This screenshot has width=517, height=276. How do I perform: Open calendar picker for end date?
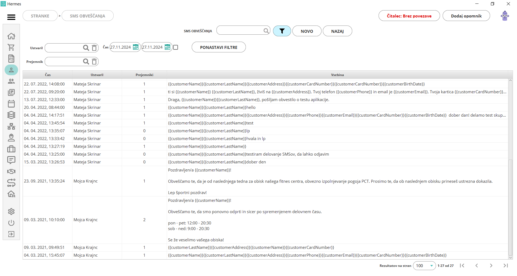pyautogui.click(x=167, y=47)
